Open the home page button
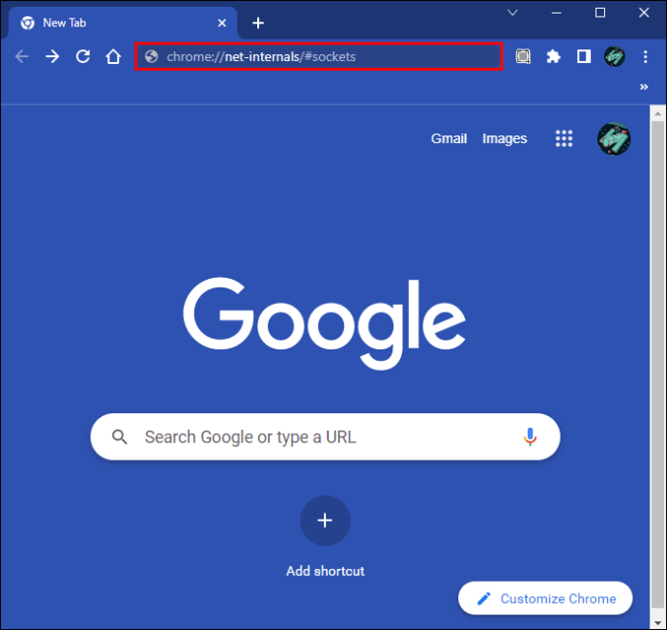Image resolution: width=667 pixels, height=630 pixels. [x=113, y=56]
